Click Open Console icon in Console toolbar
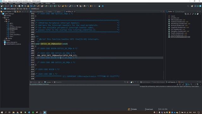This screenshot has height=114, width=202. [x=132, y=82]
